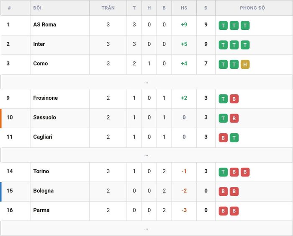Click Sassuolo's green T form badge
The width and height of the screenshot is (293, 236).
click(223, 118)
